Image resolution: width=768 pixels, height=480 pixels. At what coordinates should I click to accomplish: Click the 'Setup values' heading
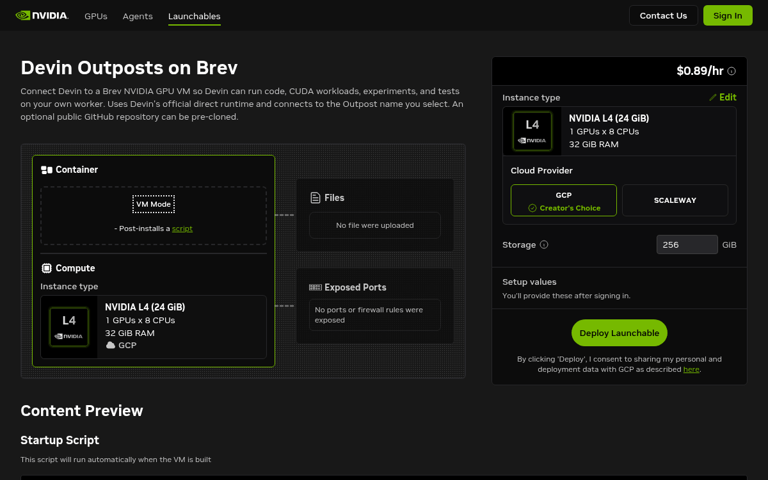point(529,282)
